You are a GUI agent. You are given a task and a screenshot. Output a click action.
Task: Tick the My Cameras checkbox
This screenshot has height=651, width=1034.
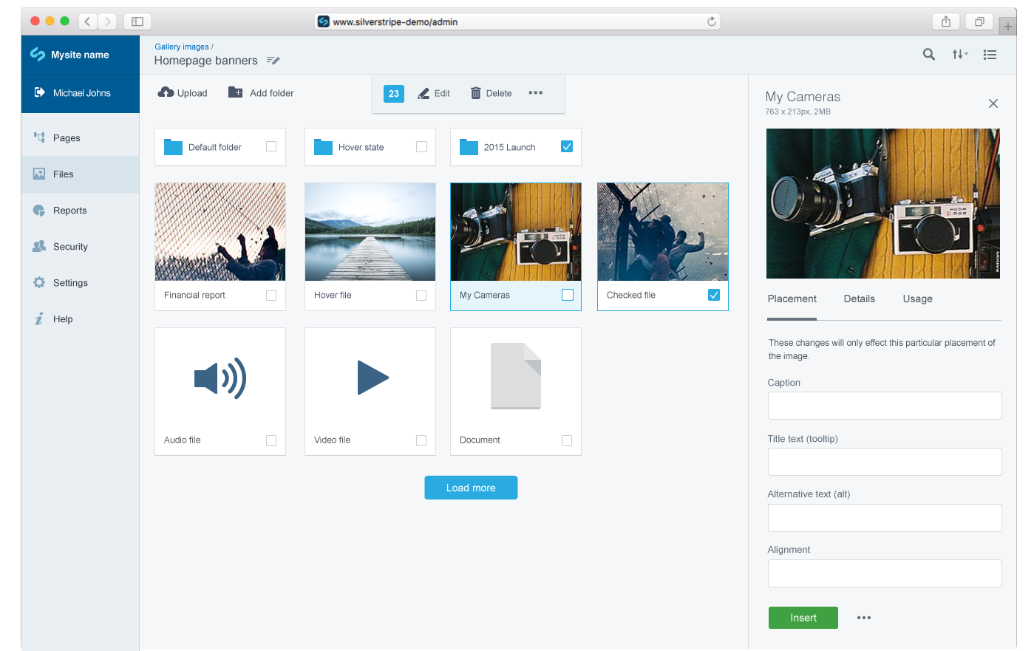pos(568,295)
